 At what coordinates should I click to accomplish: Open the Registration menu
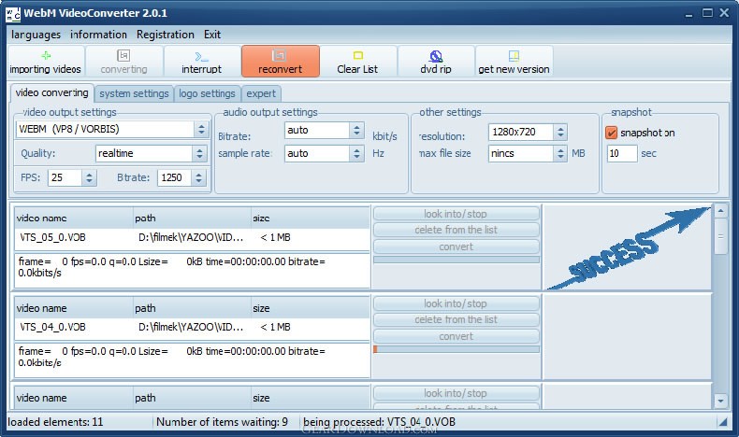pos(166,35)
